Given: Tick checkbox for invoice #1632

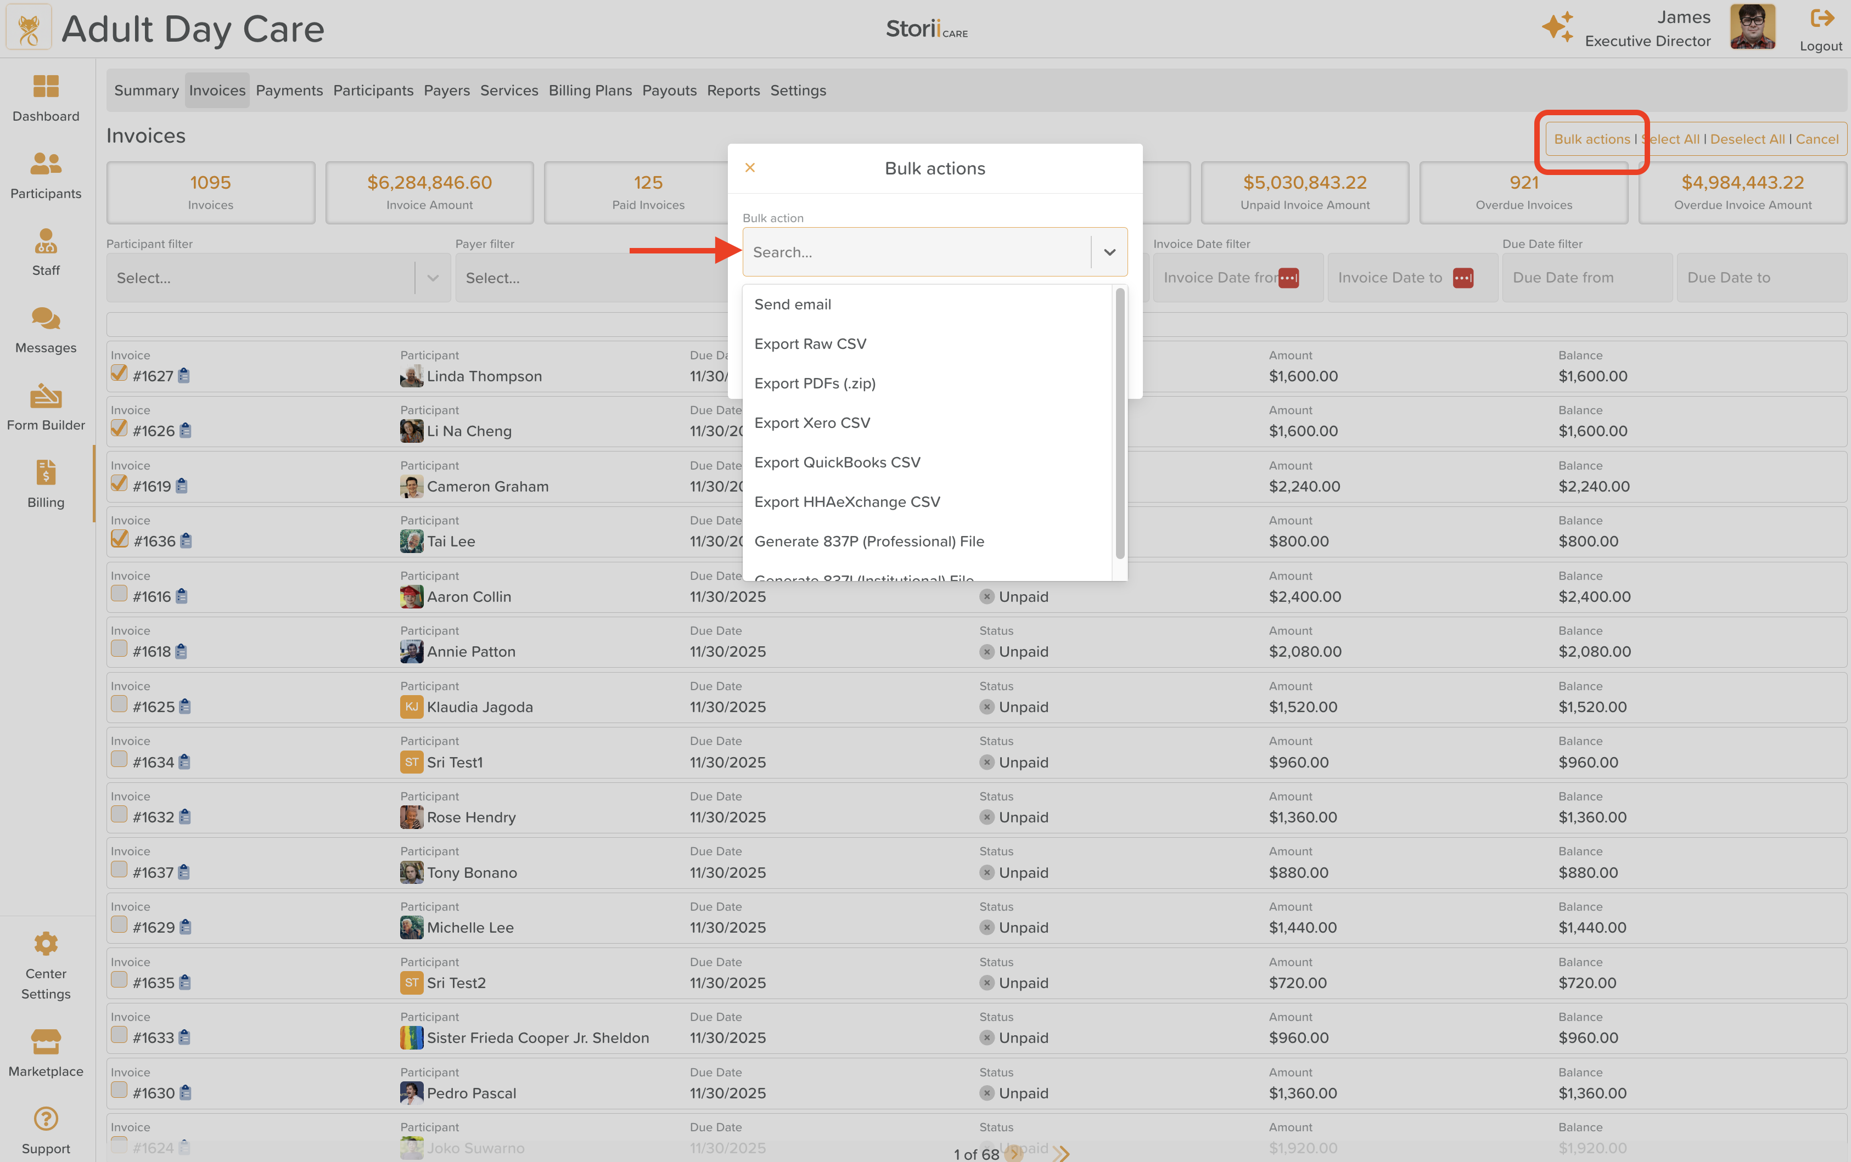Looking at the screenshot, I should pos(119,815).
